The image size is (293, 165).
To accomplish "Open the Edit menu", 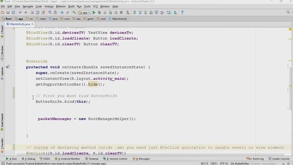I will point(10,6).
